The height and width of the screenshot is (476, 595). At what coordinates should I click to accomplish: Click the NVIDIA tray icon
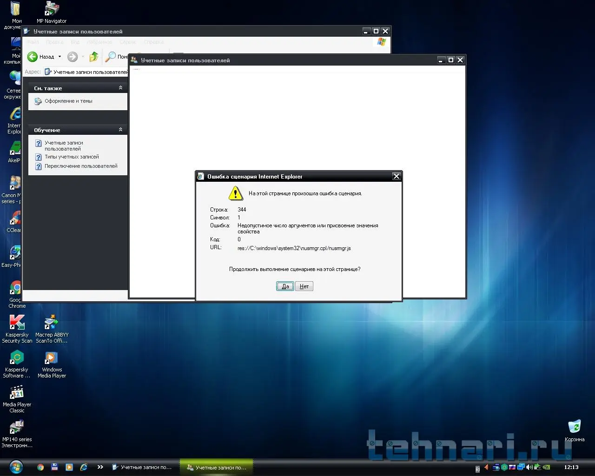[x=547, y=467]
